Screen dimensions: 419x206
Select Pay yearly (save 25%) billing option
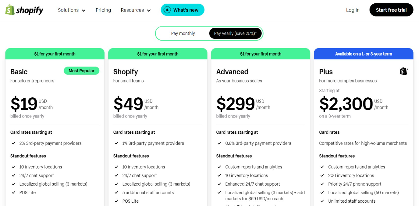pyautogui.click(x=235, y=34)
